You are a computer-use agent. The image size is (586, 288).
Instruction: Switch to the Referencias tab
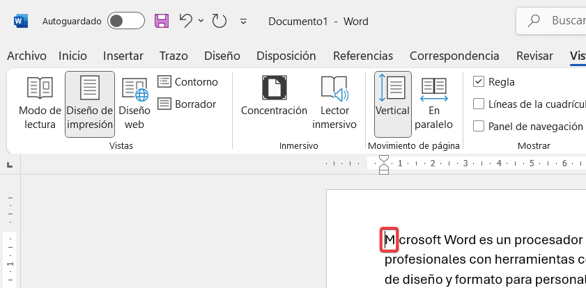pos(363,56)
